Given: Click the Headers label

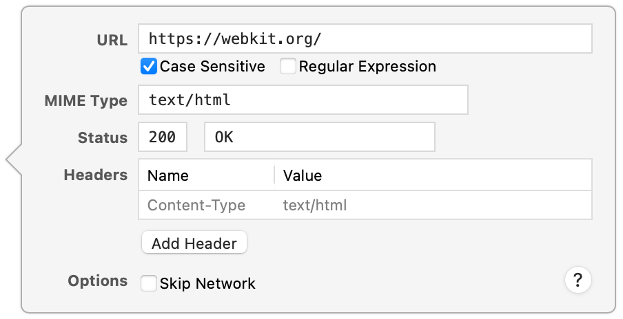Looking at the screenshot, I should (x=95, y=175).
